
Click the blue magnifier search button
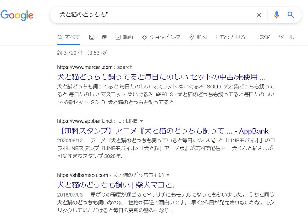coord(290,15)
